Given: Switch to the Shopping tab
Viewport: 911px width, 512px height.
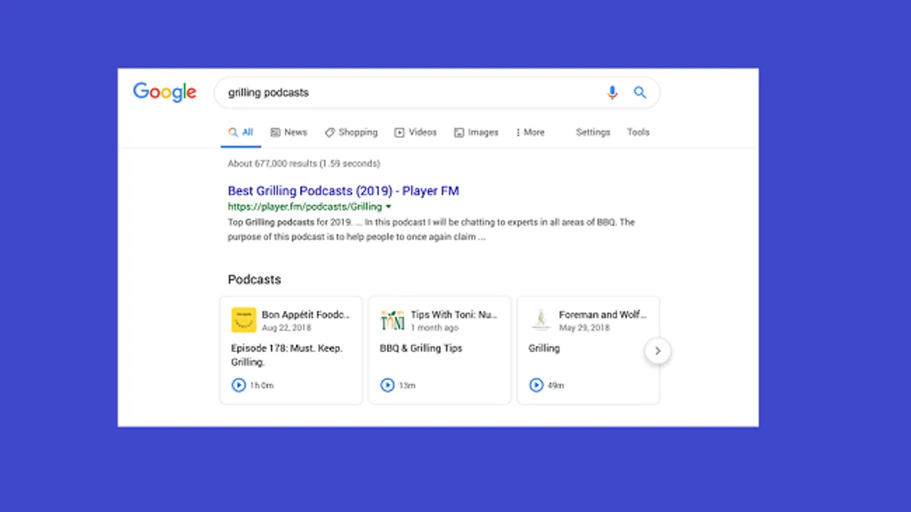Looking at the screenshot, I should click(351, 132).
